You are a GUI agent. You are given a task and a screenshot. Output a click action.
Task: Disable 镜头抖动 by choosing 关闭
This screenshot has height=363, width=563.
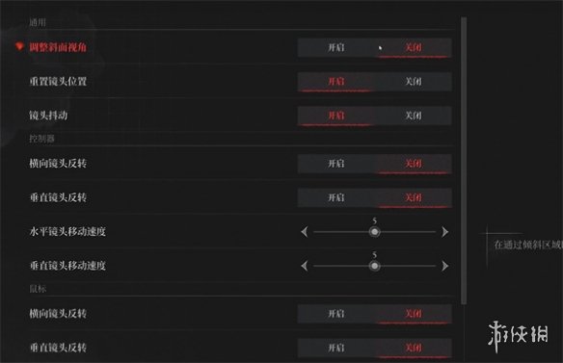coord(413,116)
